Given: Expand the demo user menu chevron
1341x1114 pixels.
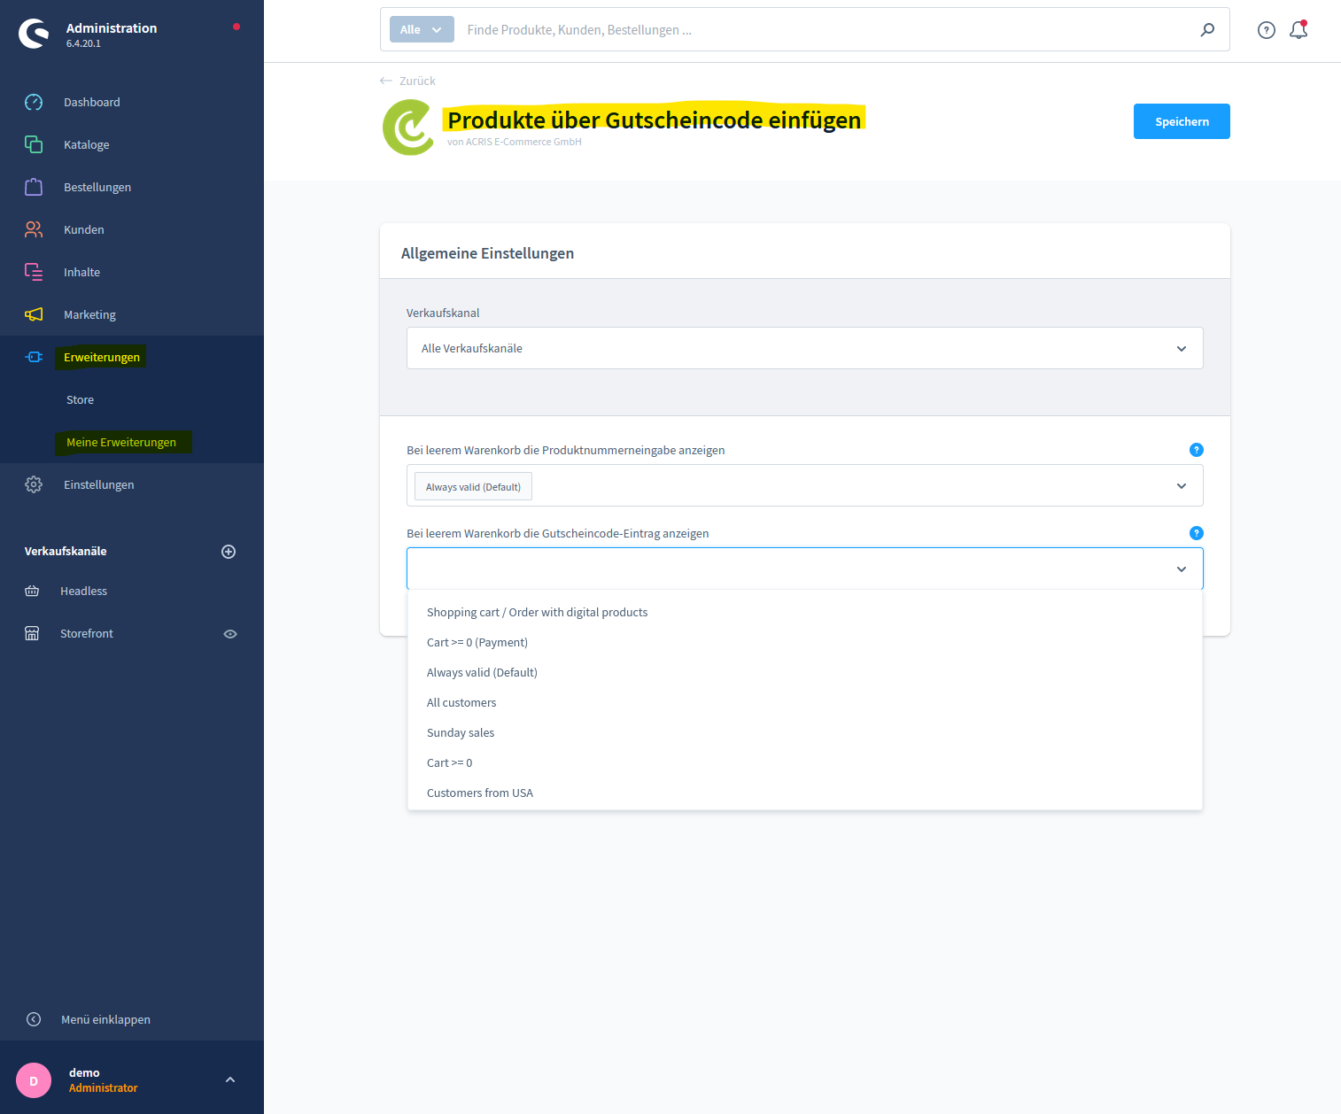Looking at the screenshot, I should (x=230, y=1079).
